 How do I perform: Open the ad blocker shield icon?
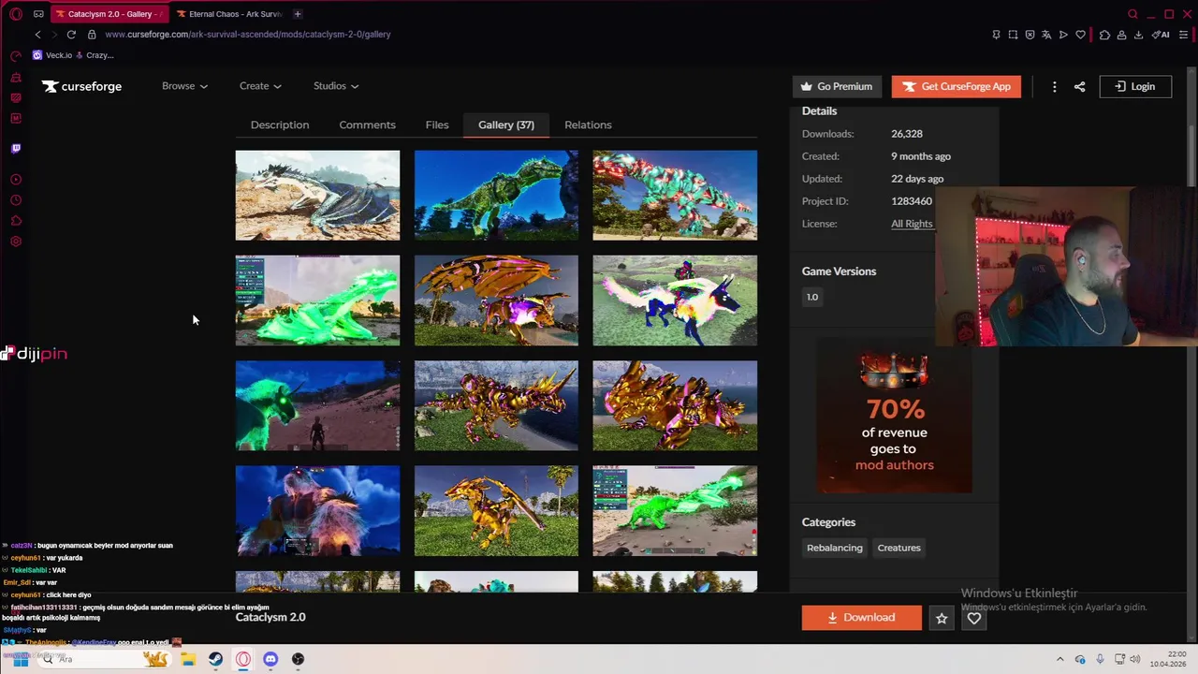click(1030, 35)
